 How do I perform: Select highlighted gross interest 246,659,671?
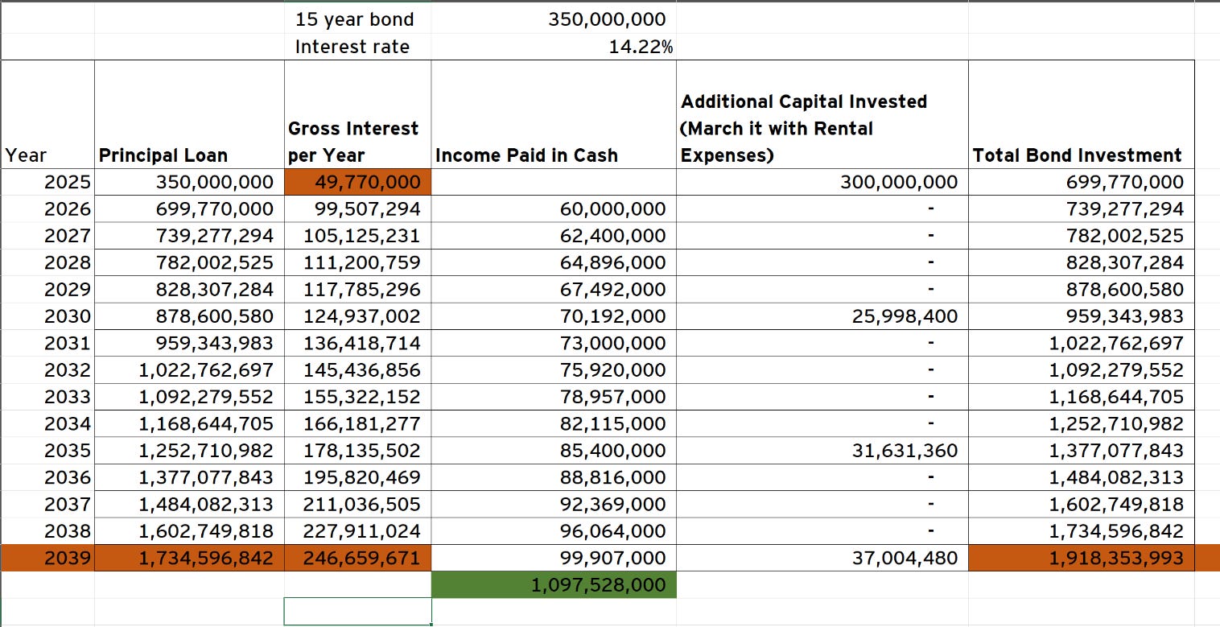tap(357, 558)
